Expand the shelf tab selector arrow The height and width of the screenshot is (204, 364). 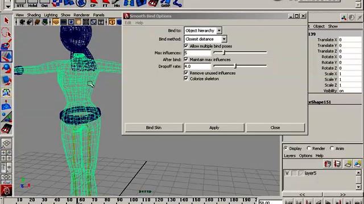(8, 6)
